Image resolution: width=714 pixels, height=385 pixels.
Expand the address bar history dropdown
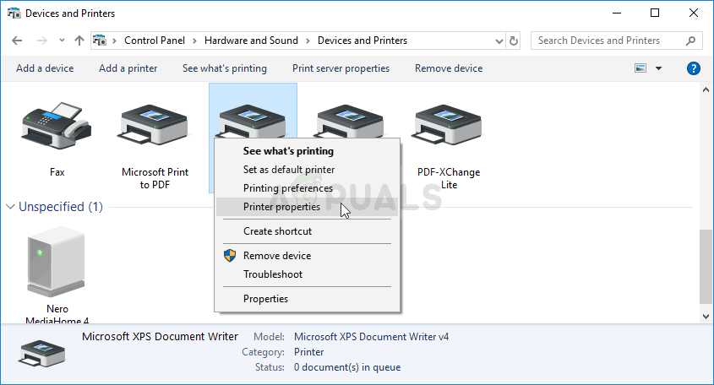coord(499,41)
